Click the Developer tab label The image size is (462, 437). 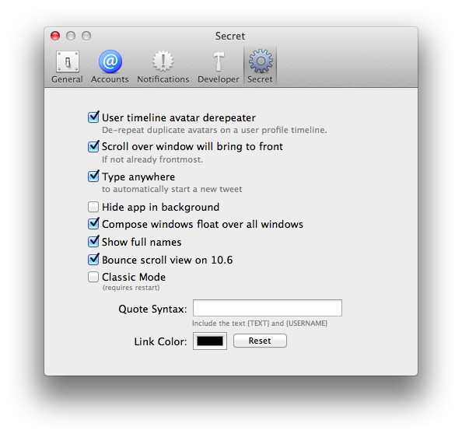(x=219, y=79)
